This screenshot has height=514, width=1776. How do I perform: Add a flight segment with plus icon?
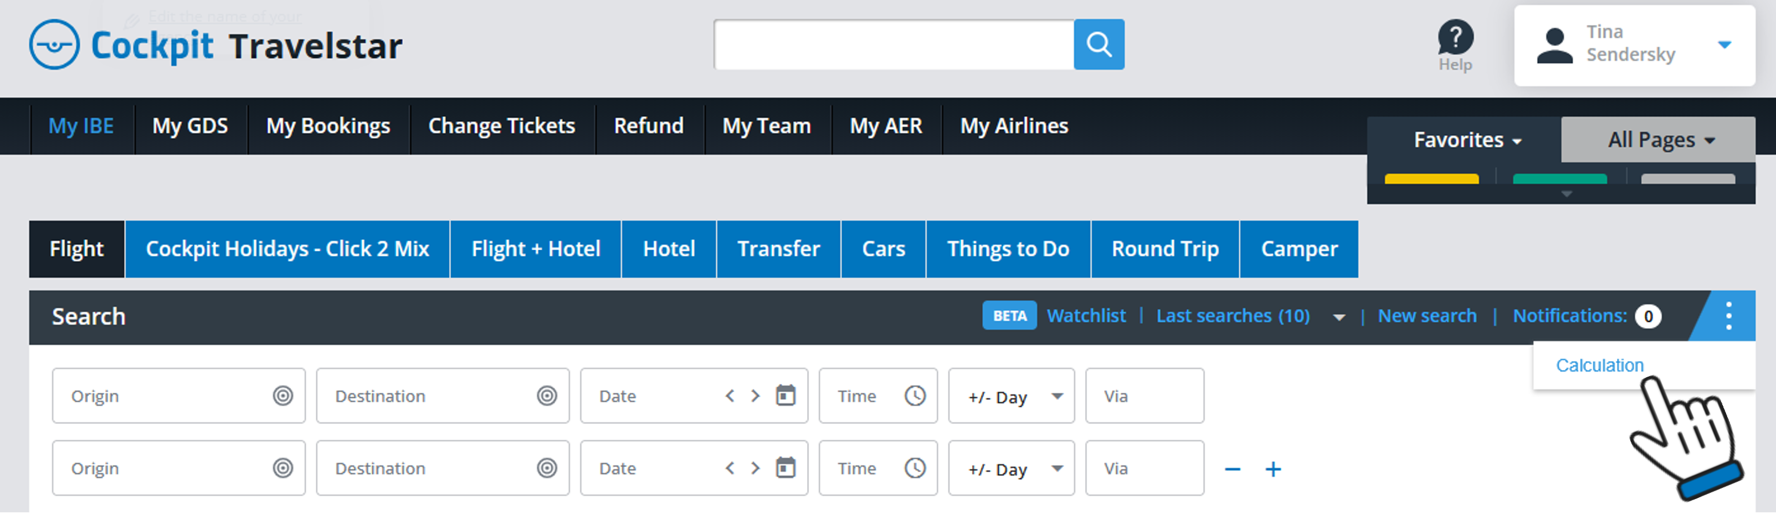point(1272,470)
